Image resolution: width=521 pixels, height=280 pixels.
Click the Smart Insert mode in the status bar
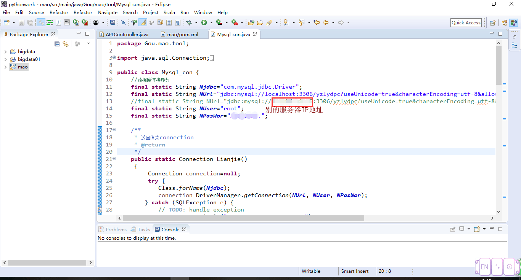click(x=355, y=271)
